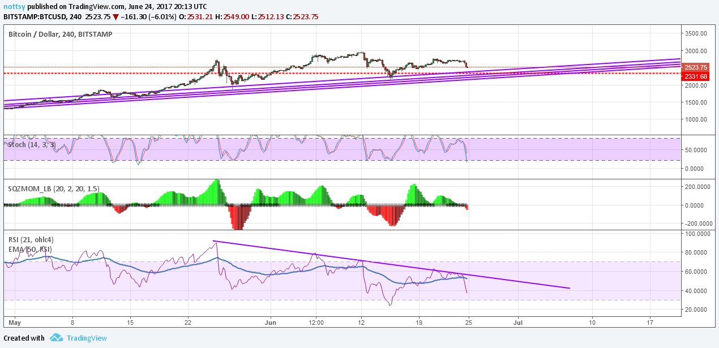Click the 20.0000 RSI scale label
Screen dimensions: 719x348
pos(696,310)
